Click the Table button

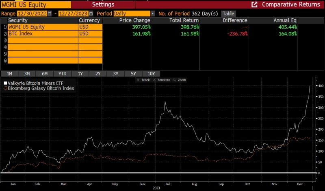tap(228, 13)
